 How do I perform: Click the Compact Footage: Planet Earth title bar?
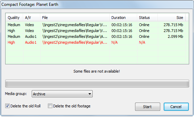97,4
